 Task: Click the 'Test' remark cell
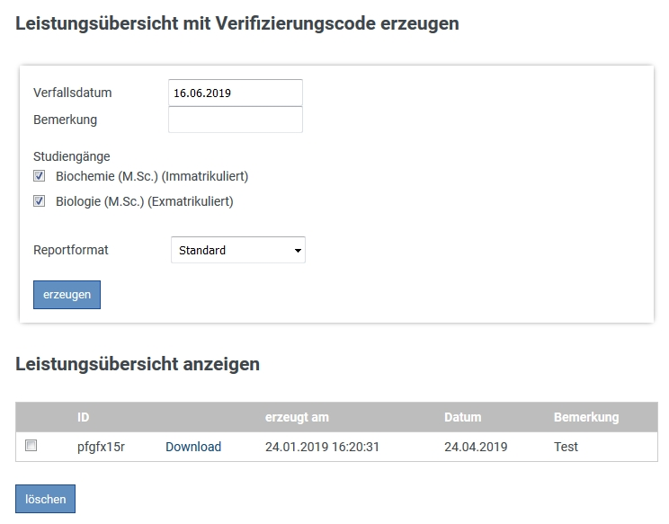[x=566, y=447]
